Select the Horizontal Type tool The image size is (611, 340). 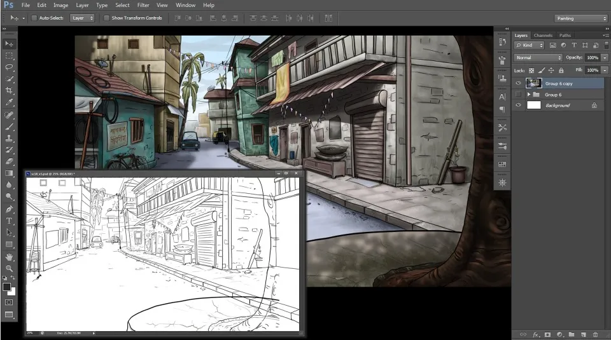pyautogui.click(x=9, y=221)
